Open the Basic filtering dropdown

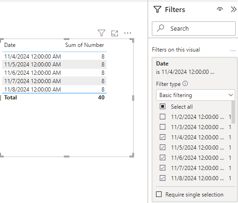[196, 95]
